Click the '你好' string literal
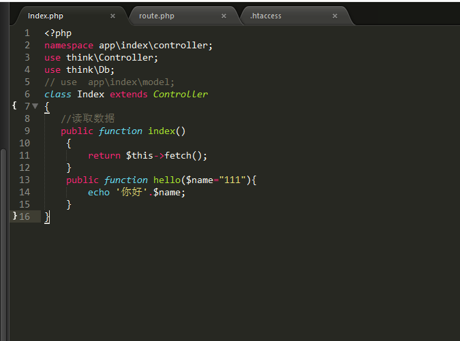Viewport: 460px width, 341px height. 132,192
